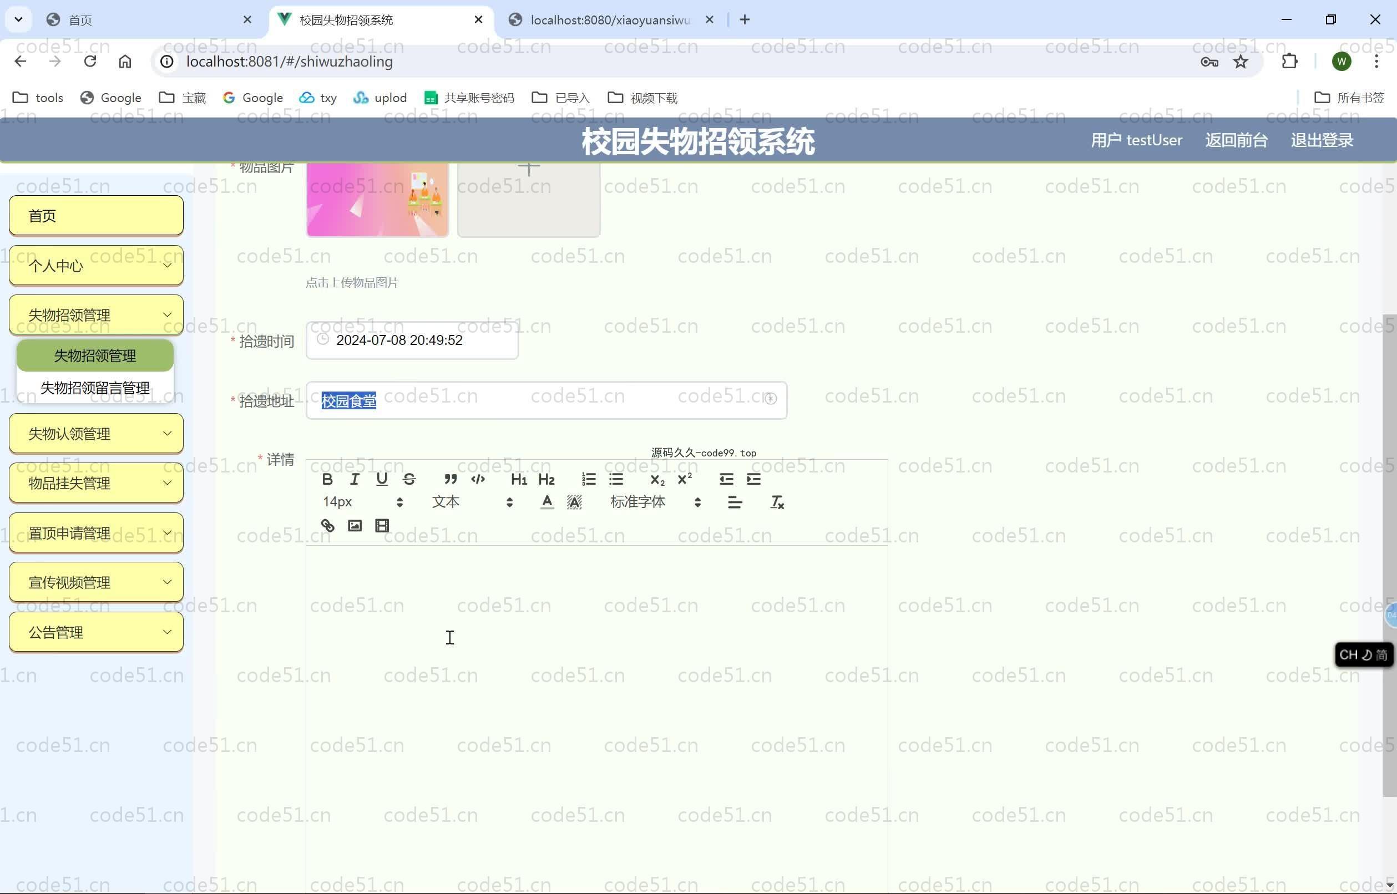Open the browser extensions menu

click(1289, 62)
